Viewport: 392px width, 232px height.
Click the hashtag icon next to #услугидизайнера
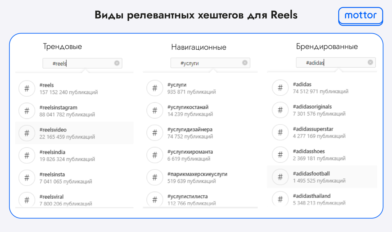pyautogui.click(x=155, y=133)
